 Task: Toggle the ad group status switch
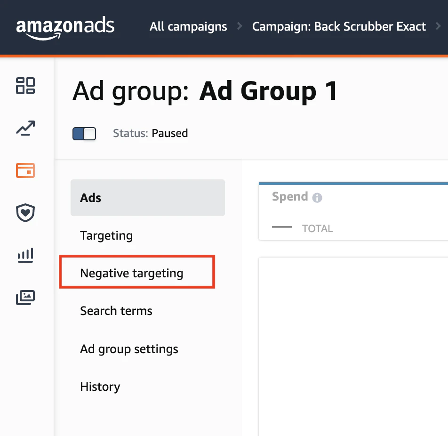pos(84,134)
